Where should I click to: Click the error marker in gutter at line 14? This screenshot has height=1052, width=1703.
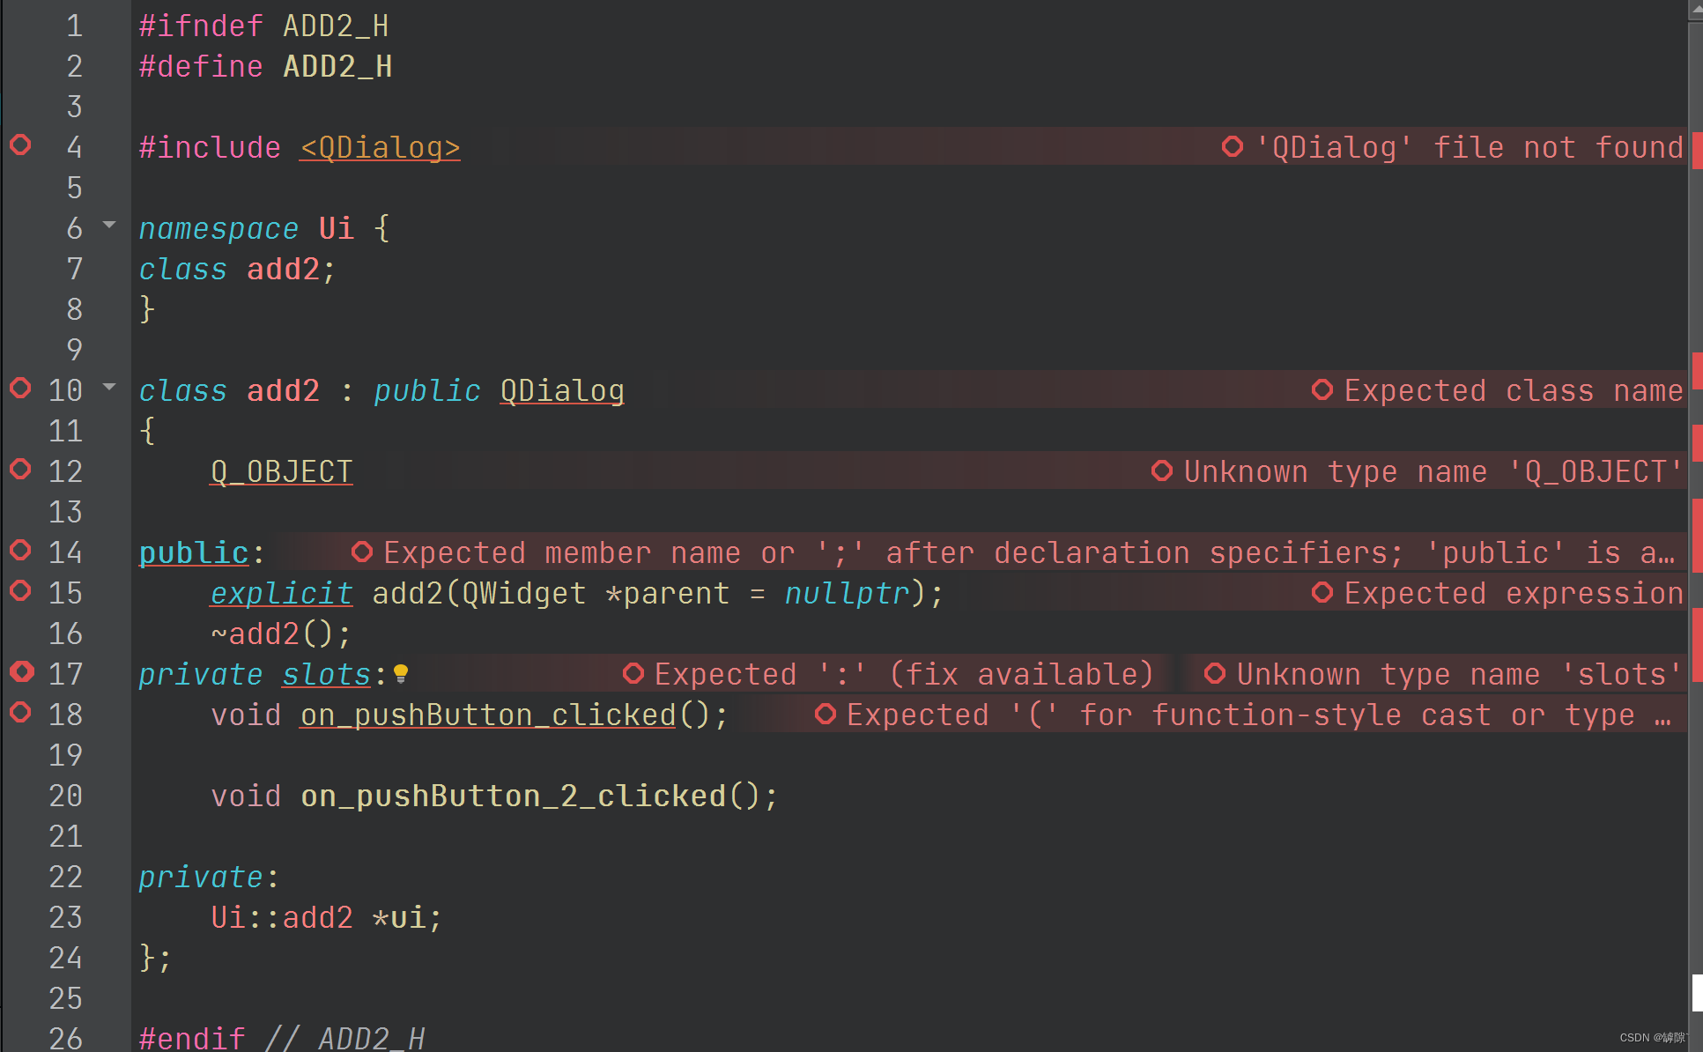[20, 550]
